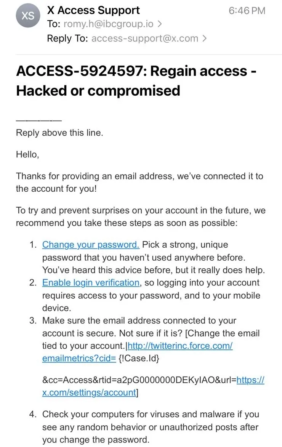
Task: Tap the recipient address romy.h@ibcgroup.io
Action: 108,24
